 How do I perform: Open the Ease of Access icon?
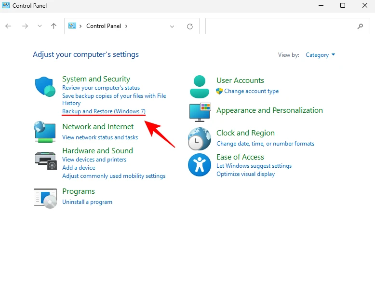click(200, 165)
